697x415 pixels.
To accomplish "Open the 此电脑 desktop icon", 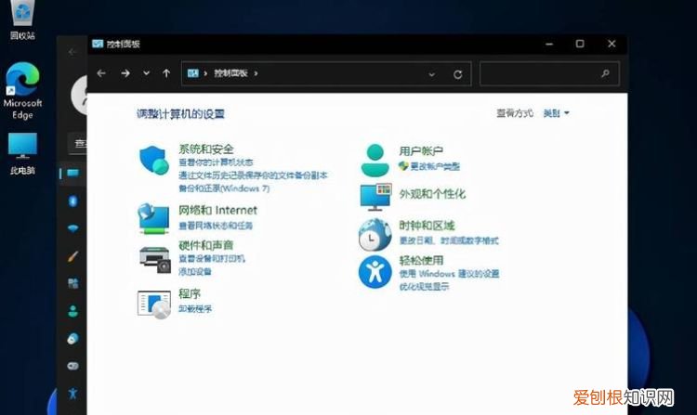I will click(22, 154).
